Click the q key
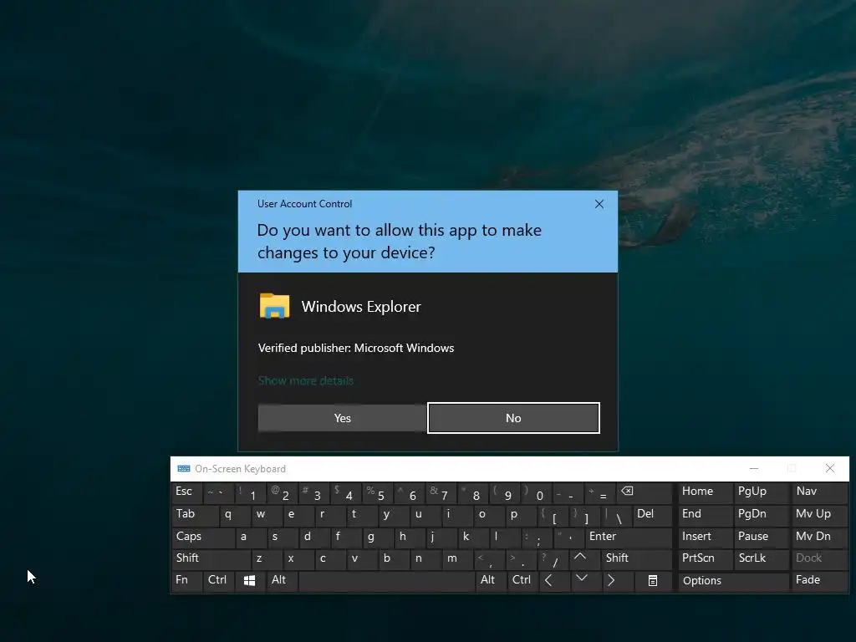This screenshot has height=642, width=856. coord(235,515)
